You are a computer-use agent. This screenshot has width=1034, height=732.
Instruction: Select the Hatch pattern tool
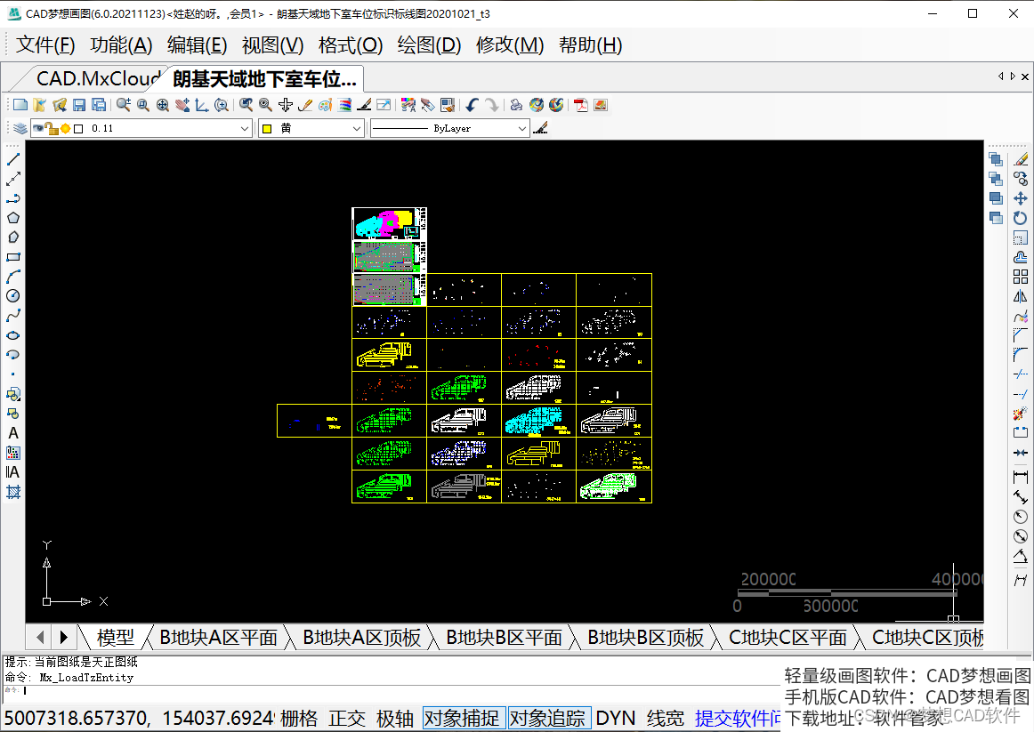pos(13,492)
